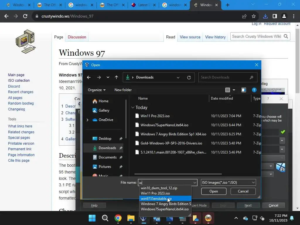
Task: Open the view options dropdown arrow
Action: [x=234, y=90]
